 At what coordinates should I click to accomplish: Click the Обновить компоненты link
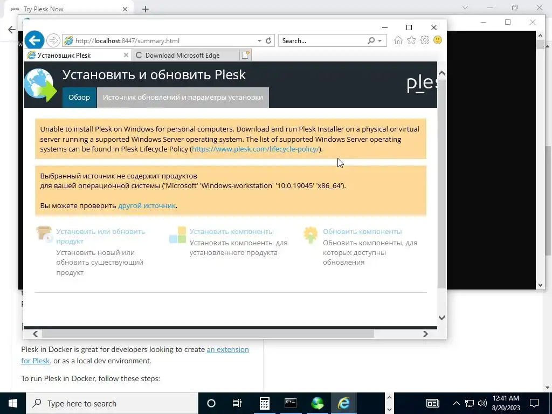[x=362, y=232]
